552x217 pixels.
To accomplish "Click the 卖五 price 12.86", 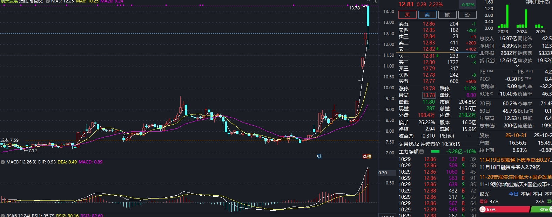I will pos(429,24).
